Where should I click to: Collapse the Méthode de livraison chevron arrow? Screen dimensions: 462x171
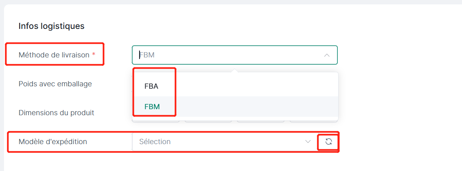326,55
